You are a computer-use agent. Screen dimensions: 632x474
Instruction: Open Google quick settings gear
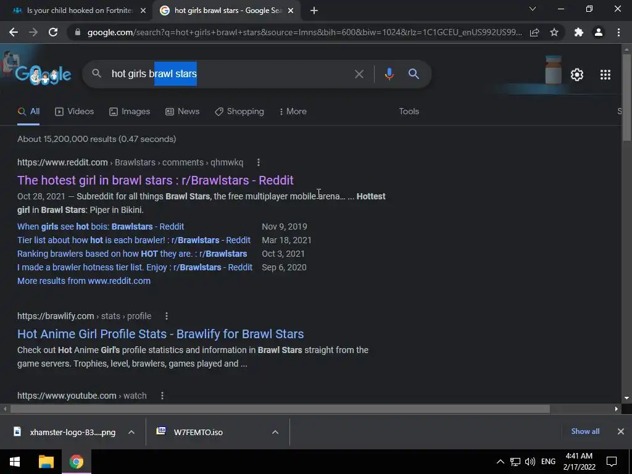pos(577,75)
